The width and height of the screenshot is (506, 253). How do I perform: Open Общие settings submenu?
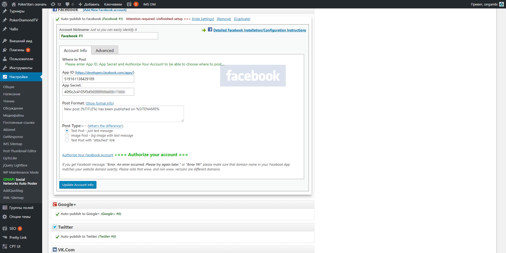click(9, 87)
